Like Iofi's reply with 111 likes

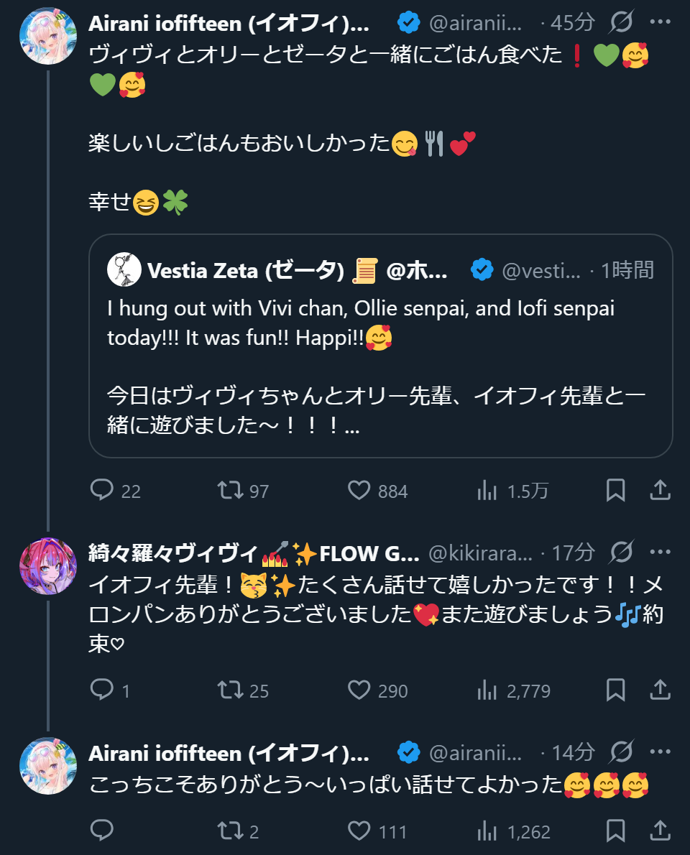point(359,831)
